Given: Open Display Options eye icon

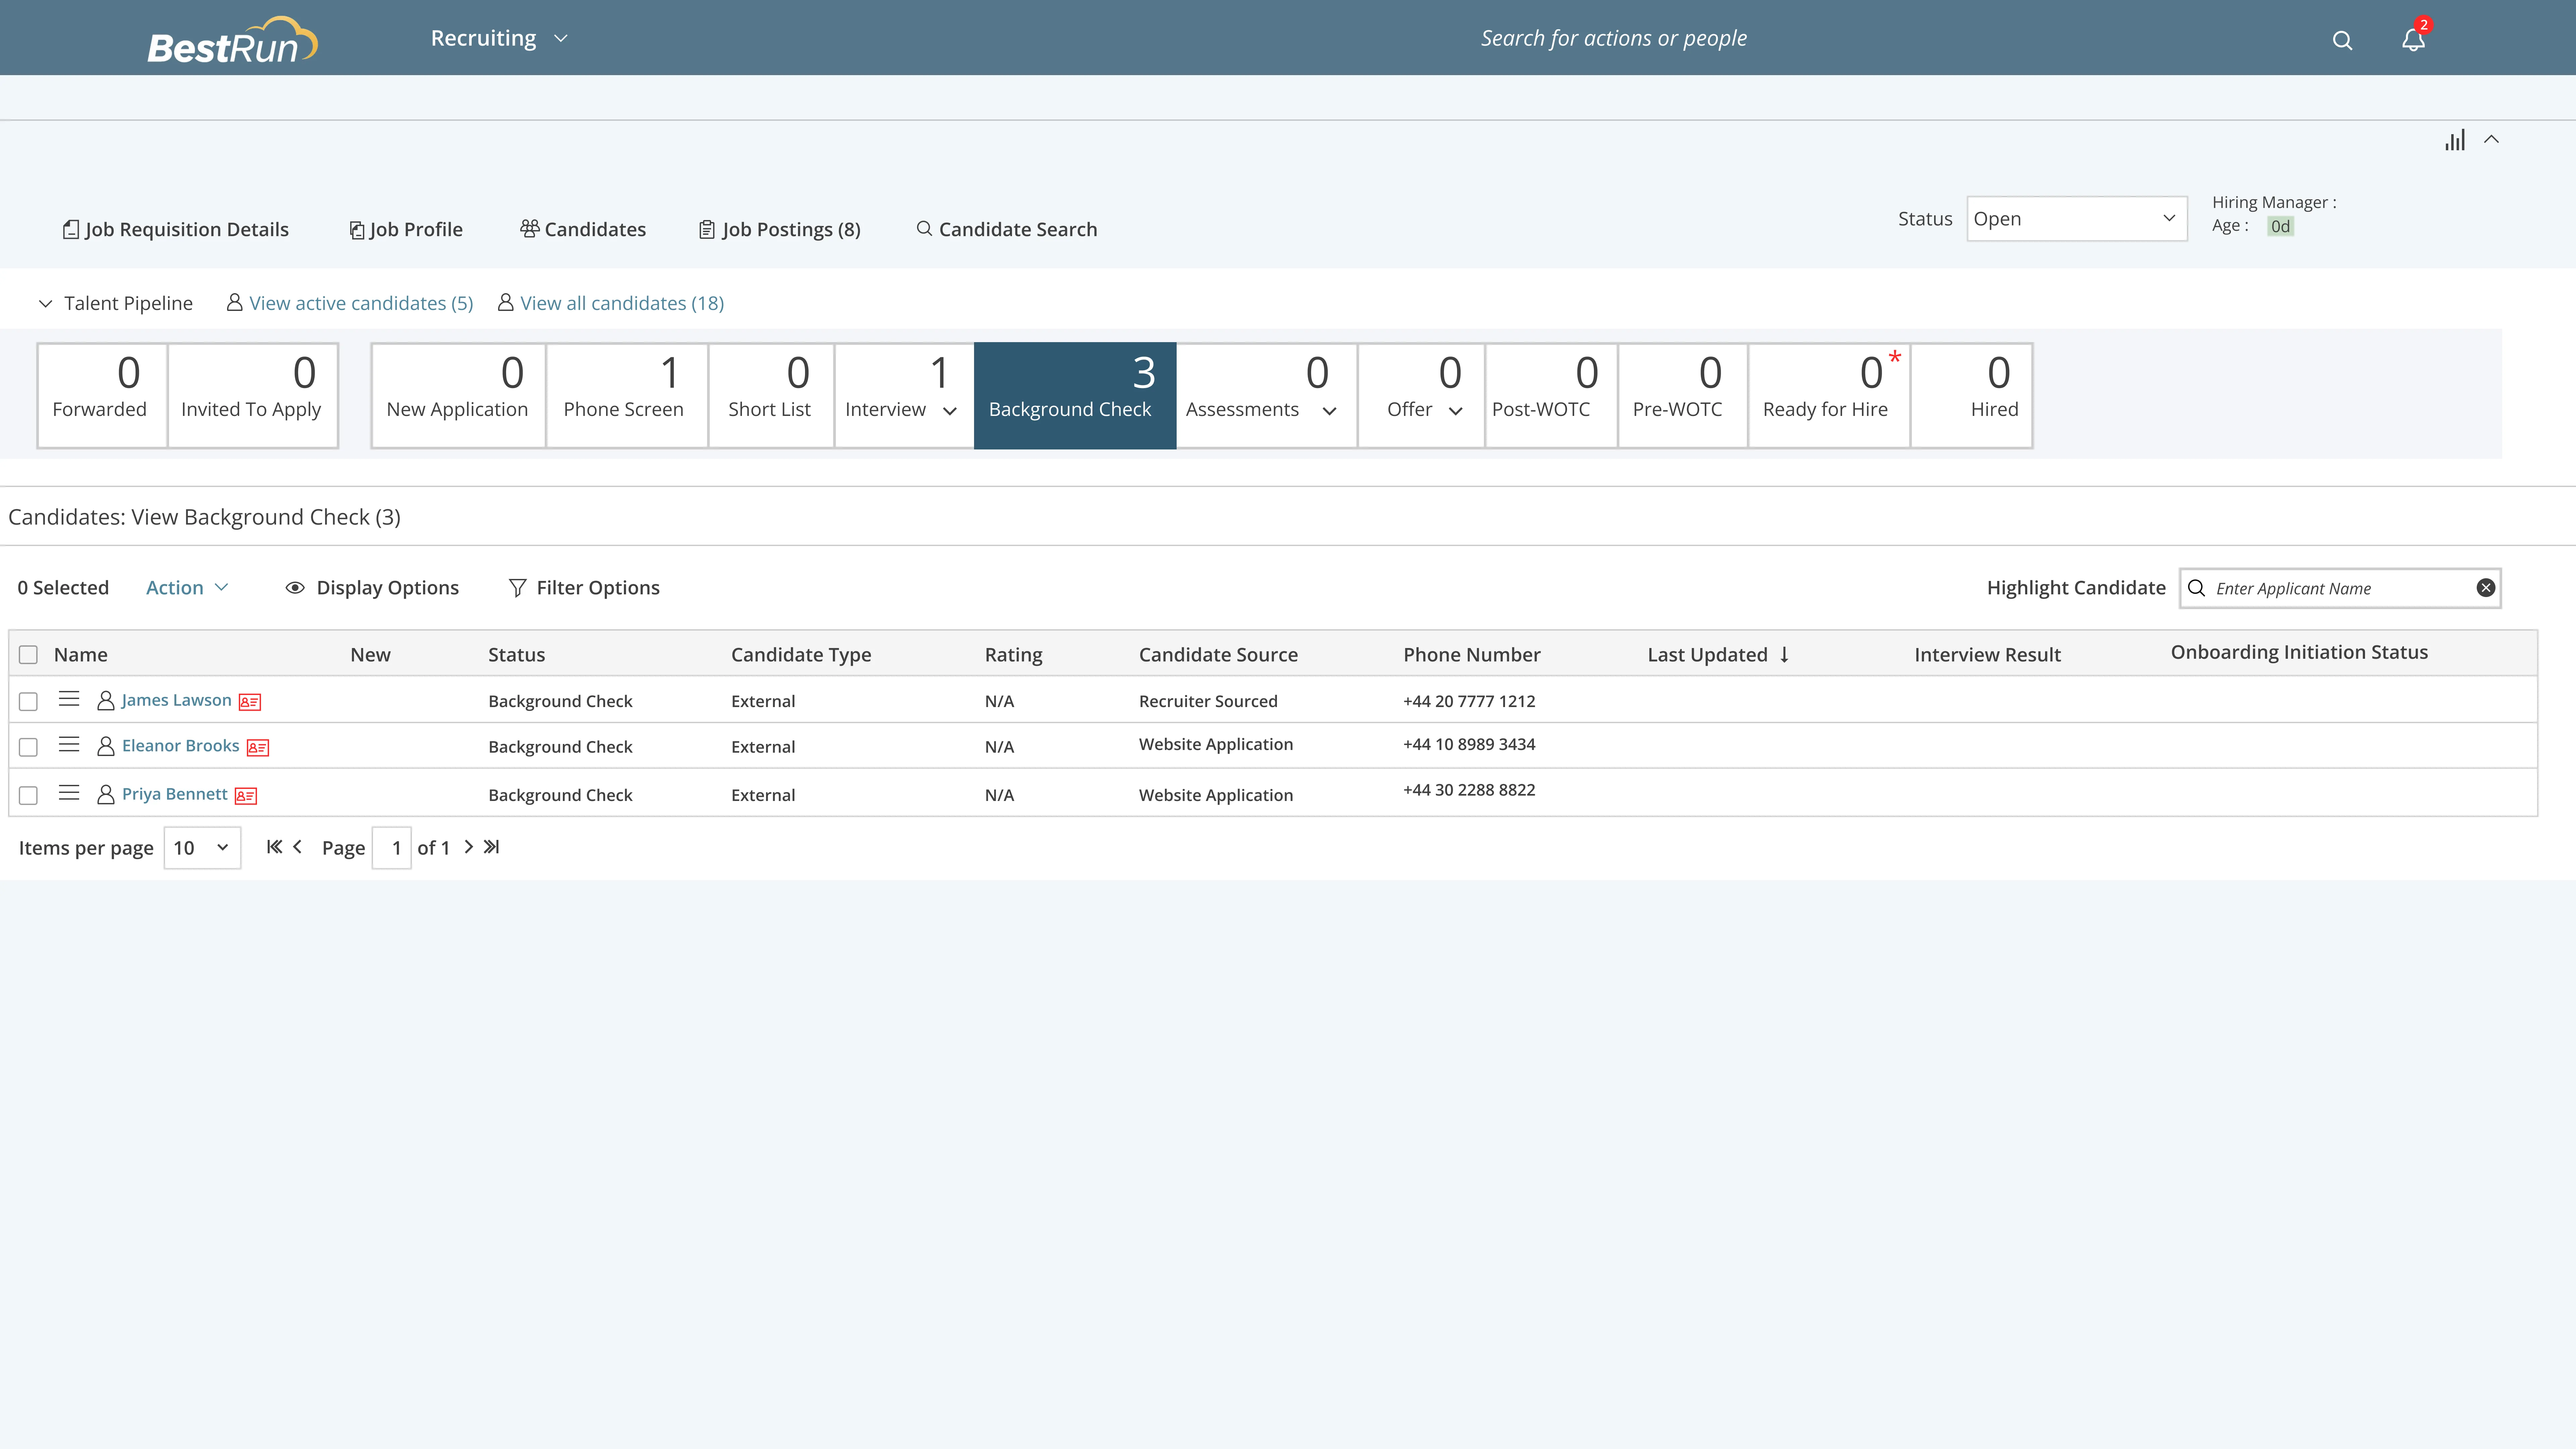Looking at the screenshot, I should pos(295,588).
